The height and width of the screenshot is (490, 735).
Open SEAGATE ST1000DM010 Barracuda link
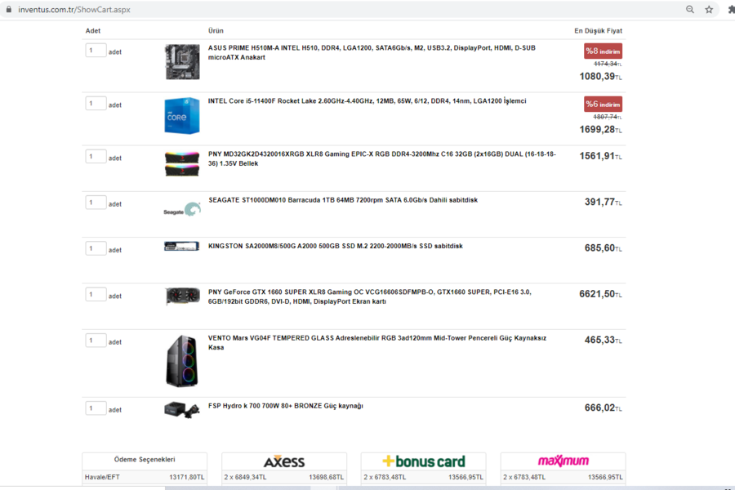tap(343, 200)
